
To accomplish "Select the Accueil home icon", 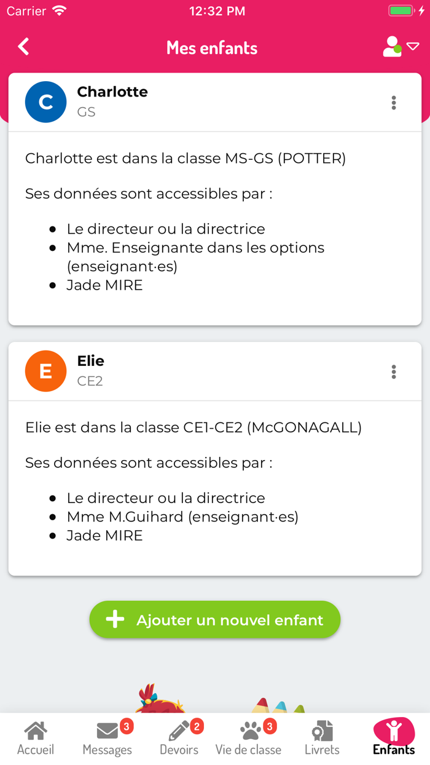I will click(35, 731).
